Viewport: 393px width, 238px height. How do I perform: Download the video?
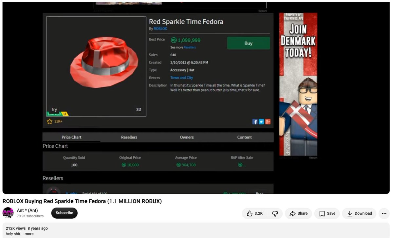tap(359, 213)
